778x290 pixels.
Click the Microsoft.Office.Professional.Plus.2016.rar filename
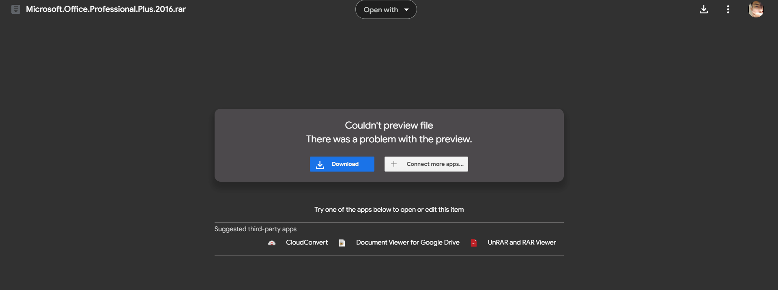tap(106, 9)
